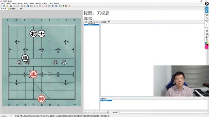Screen dimensions: 209x117
Task: Select the highlighted row in move list
Action: (x=91, y=25)
